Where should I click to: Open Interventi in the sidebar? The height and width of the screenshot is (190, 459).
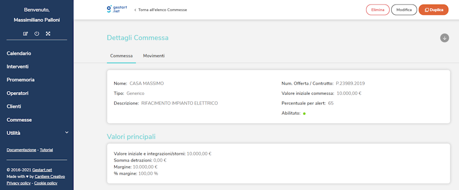[17, 67]
